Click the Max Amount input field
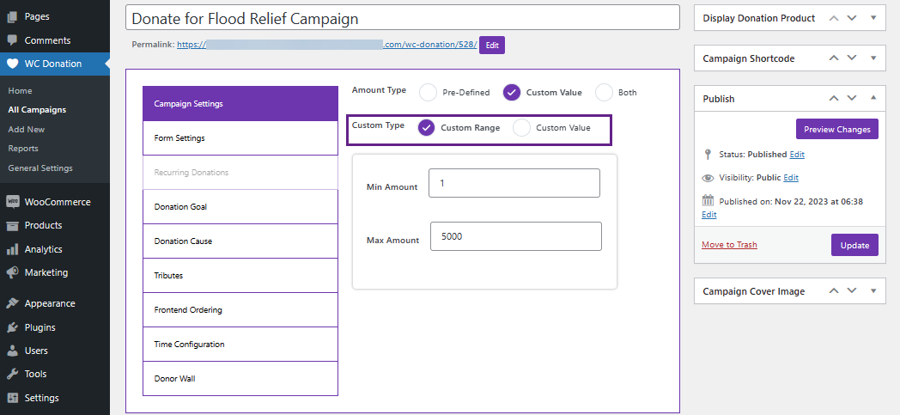Viewport: 900px width, 415px height. 515,236
